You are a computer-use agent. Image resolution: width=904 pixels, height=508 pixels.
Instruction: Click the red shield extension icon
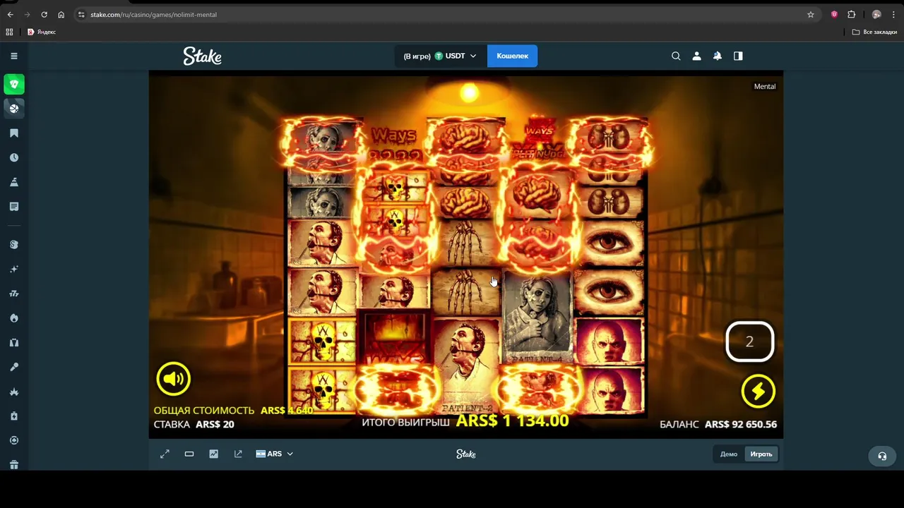coord(834,14)
